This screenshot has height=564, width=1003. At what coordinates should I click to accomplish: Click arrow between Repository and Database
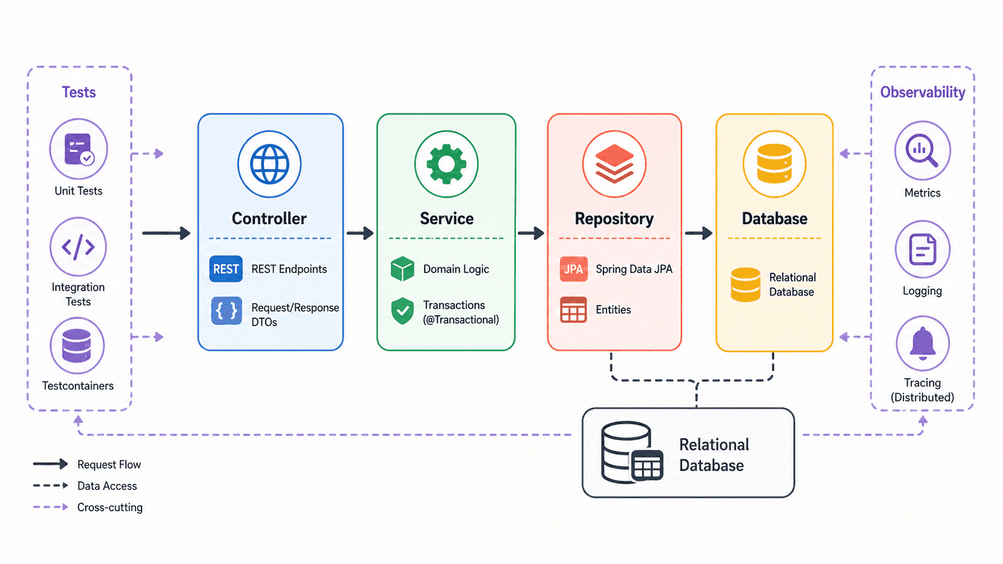tap(699, 233)
